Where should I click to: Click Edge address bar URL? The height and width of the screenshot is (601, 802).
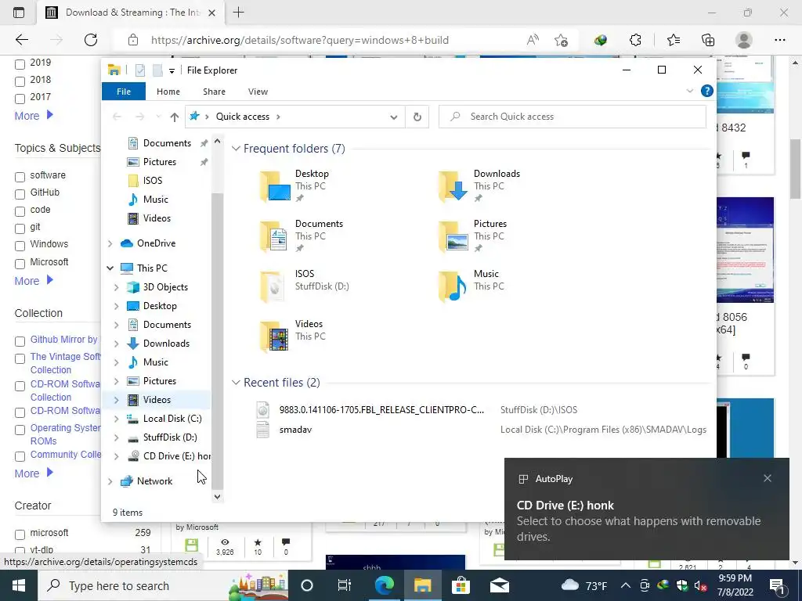[x=300, y=40]
